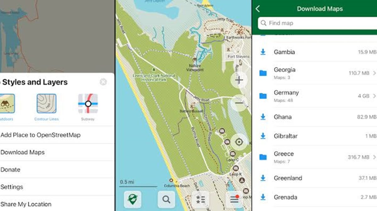Enable the Contour Lines layer
This screenshot has width=377, height=211.
(46, 103)
